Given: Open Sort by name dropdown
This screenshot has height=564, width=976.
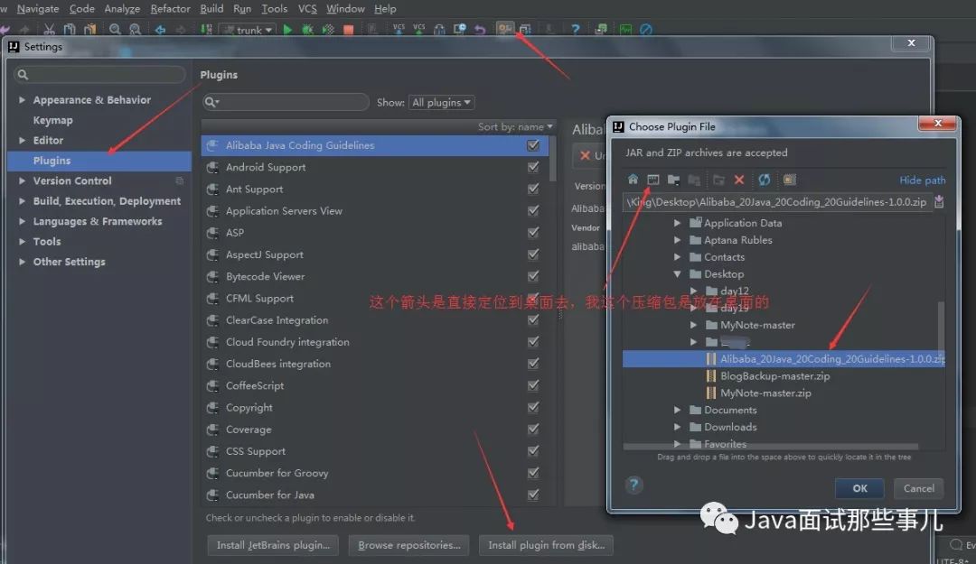Looking at the screenshot, I should pyautogui.click(x=515, y=126).
